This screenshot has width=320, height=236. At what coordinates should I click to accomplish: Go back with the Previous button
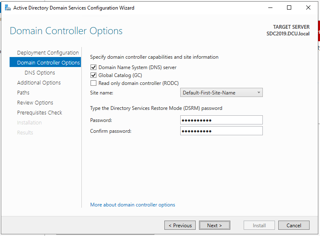click(180, 226)
